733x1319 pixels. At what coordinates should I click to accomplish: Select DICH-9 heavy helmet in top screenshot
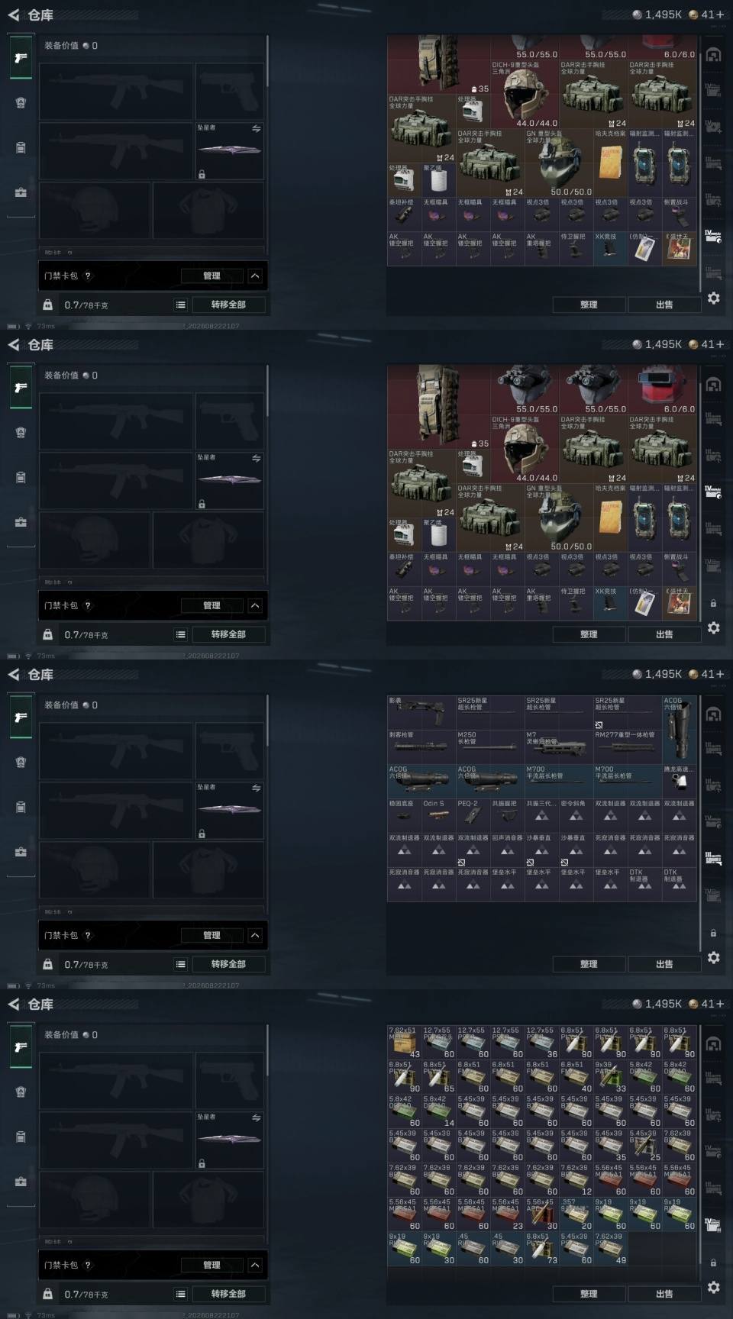(525, 94)
